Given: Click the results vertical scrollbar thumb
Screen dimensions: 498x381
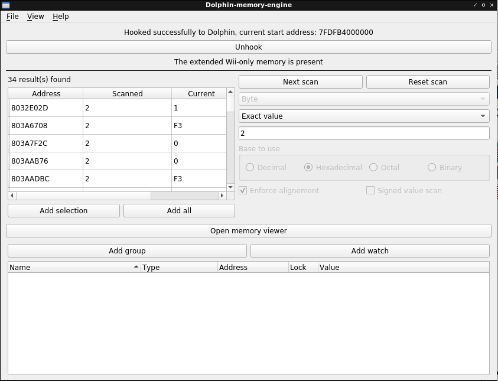Looking at the screenshot, I should (230, 104).
